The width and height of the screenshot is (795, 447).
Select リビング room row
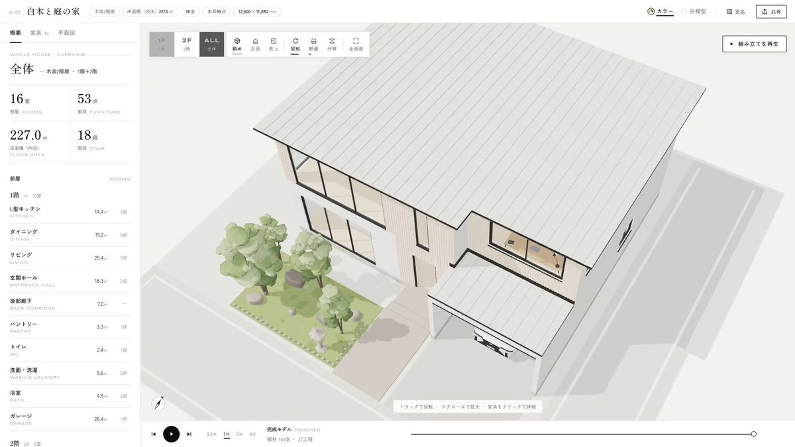pyautogui.click(x=70, y=258)
